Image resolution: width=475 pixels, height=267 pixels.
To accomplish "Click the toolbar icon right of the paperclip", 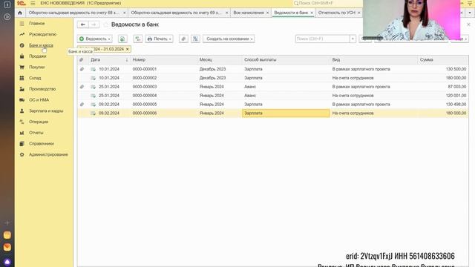I will pos(195,39).
